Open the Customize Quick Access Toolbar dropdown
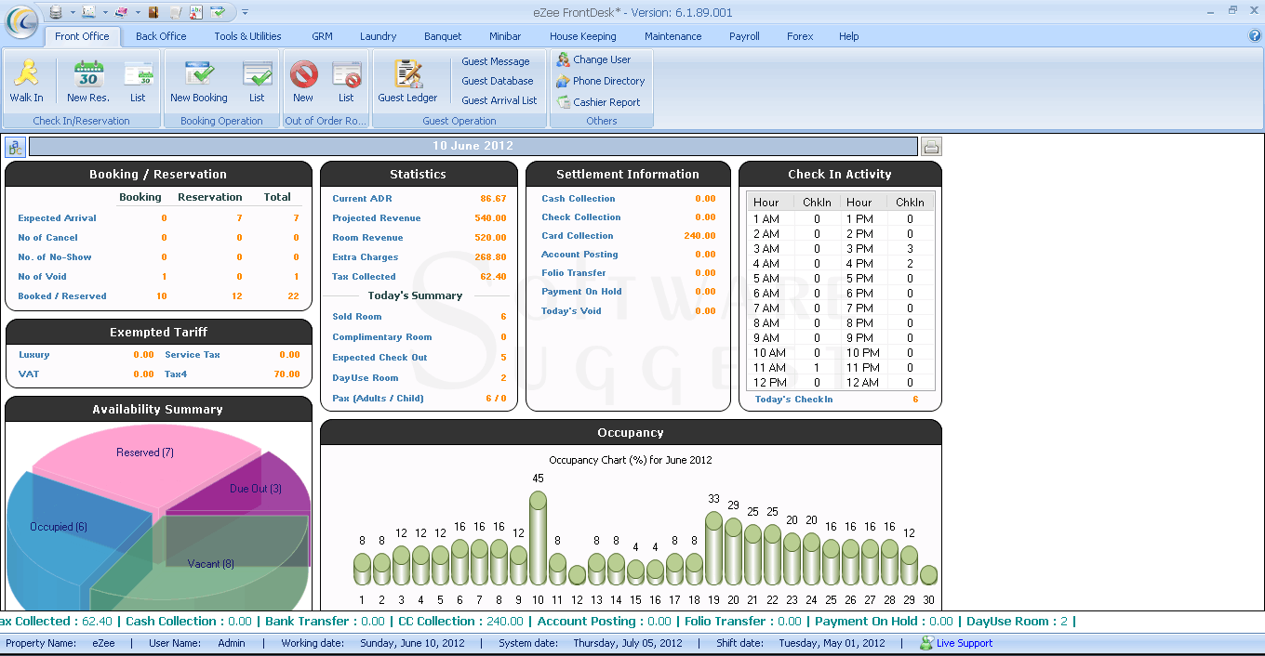Screen dimensions: 1265x656 click(x=245, y=12)
